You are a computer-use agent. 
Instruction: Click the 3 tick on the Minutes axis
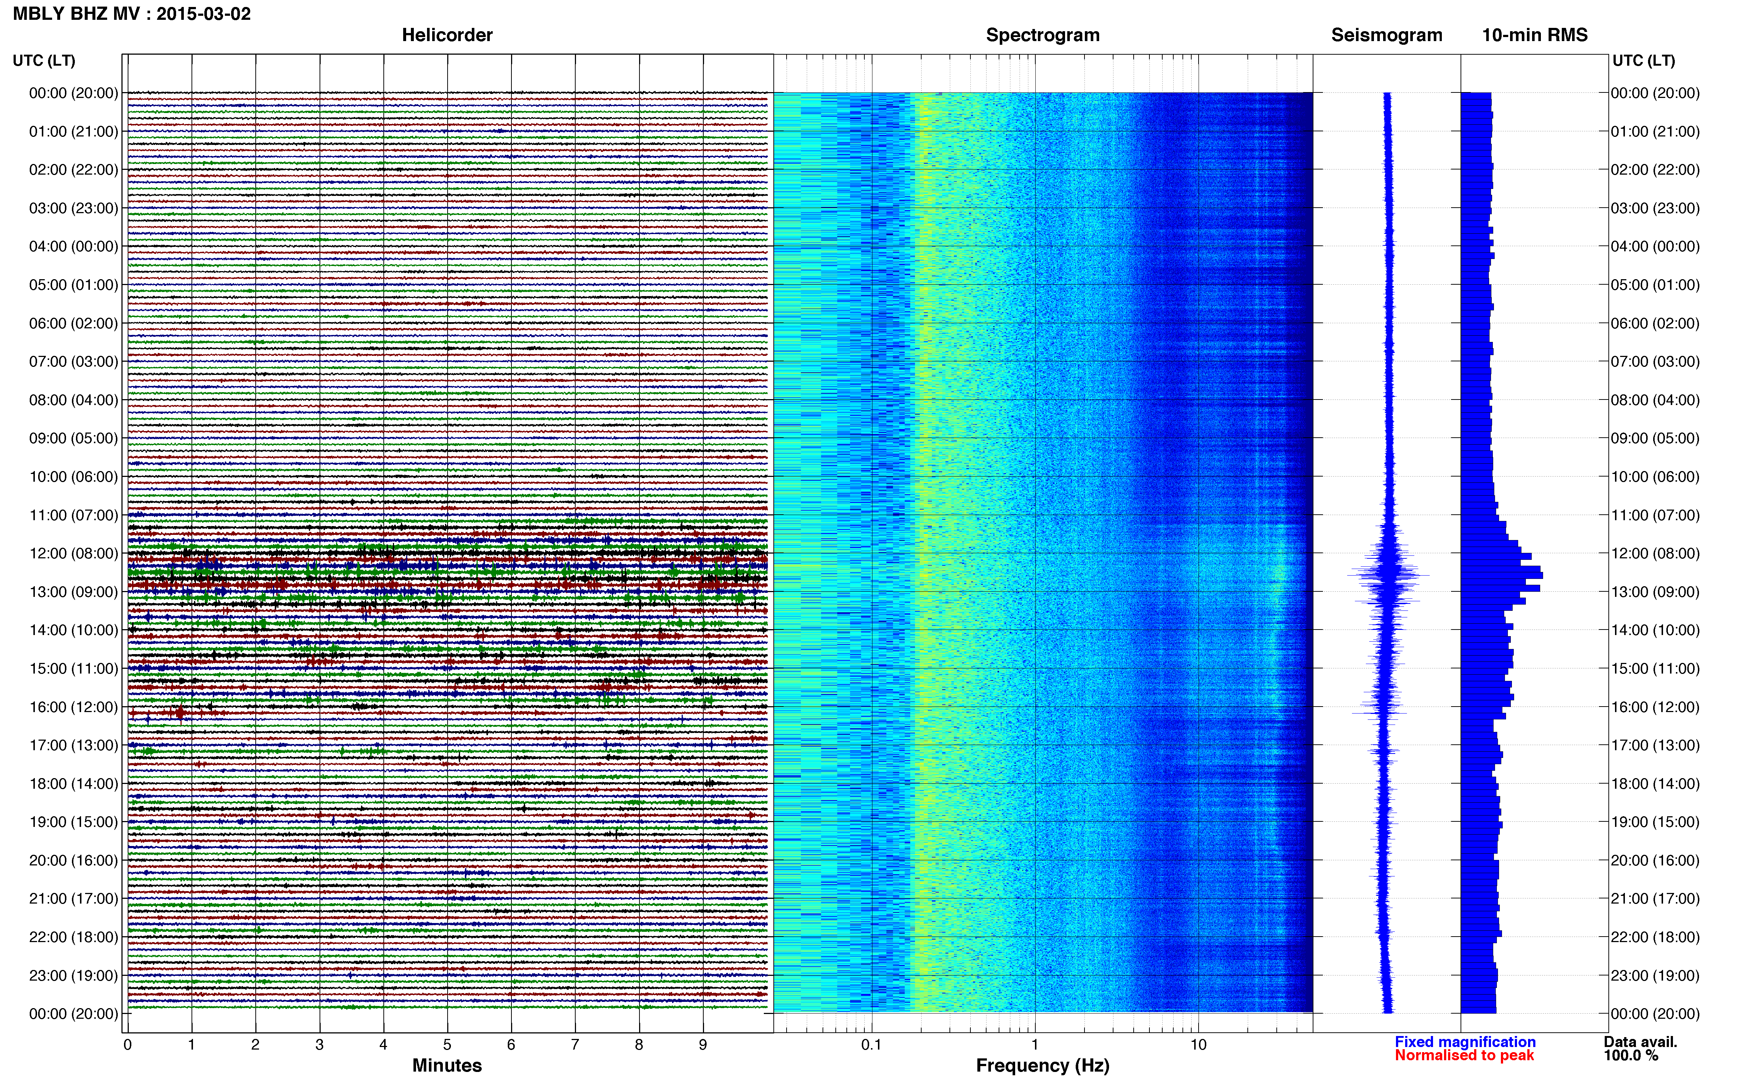pyautogui.click(x=319, y=1044)
